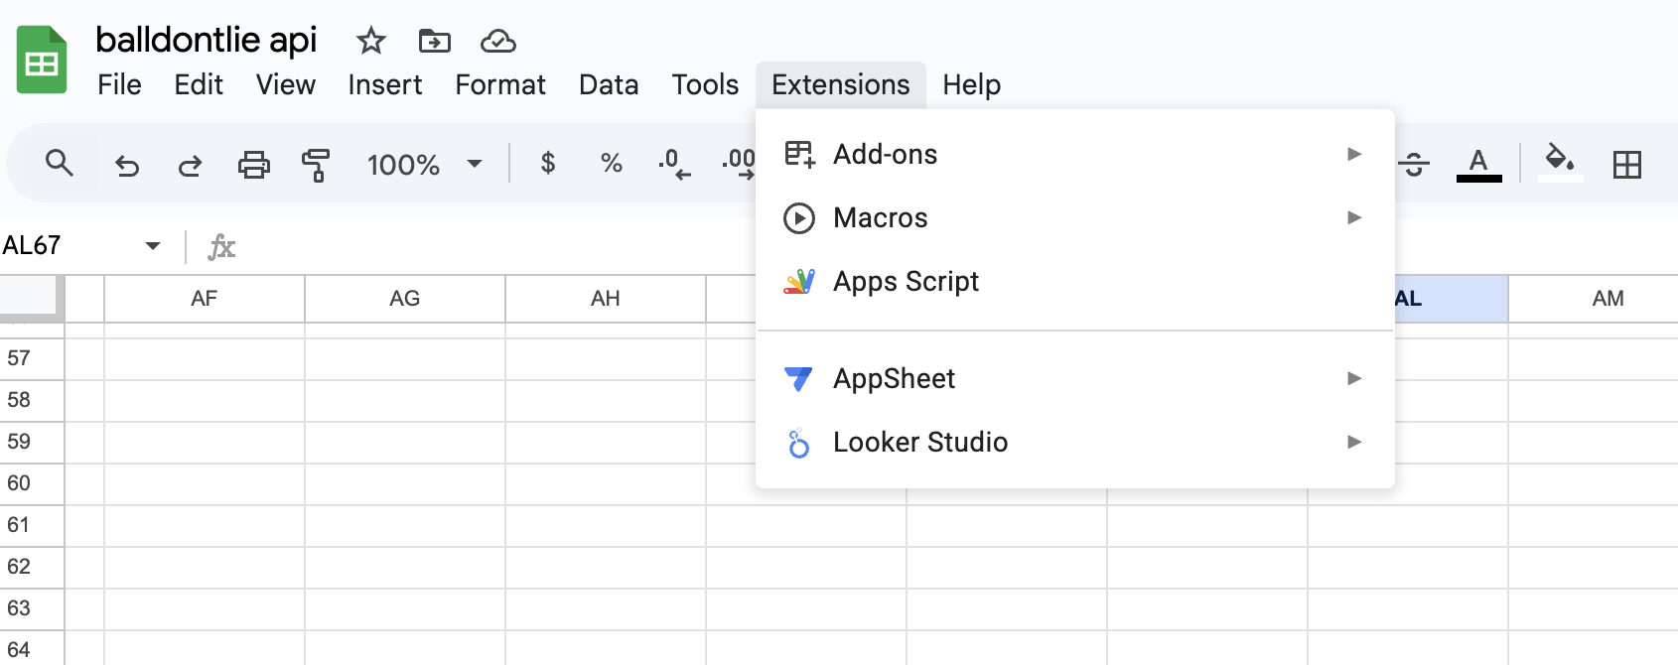Viewport: 1678px width, 665px height.
Task: Open the Google Sheets home logo
Action: click(x=42, y=61)
